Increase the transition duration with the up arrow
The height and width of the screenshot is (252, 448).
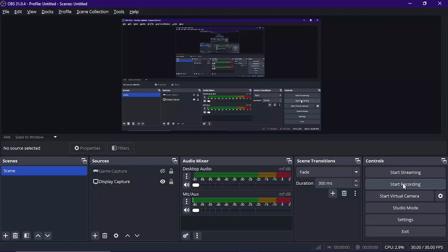coord(356,181)
